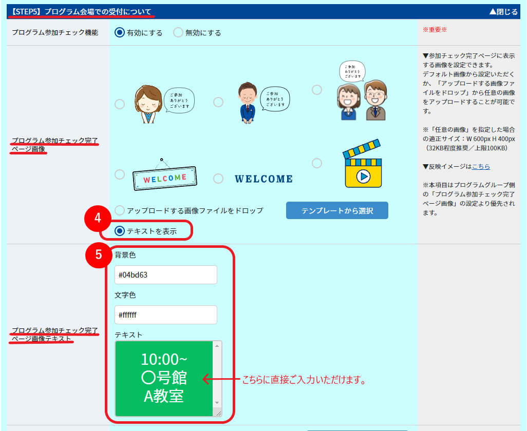Click the smiling couple illustration

click(x=362, y=91)
